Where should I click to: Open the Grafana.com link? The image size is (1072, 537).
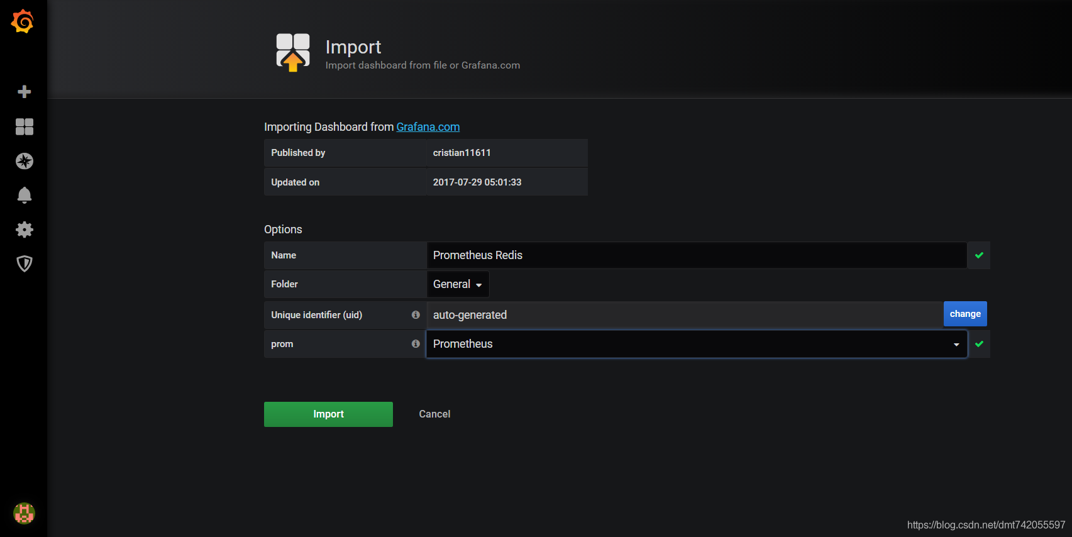click(x=428, y=127)
